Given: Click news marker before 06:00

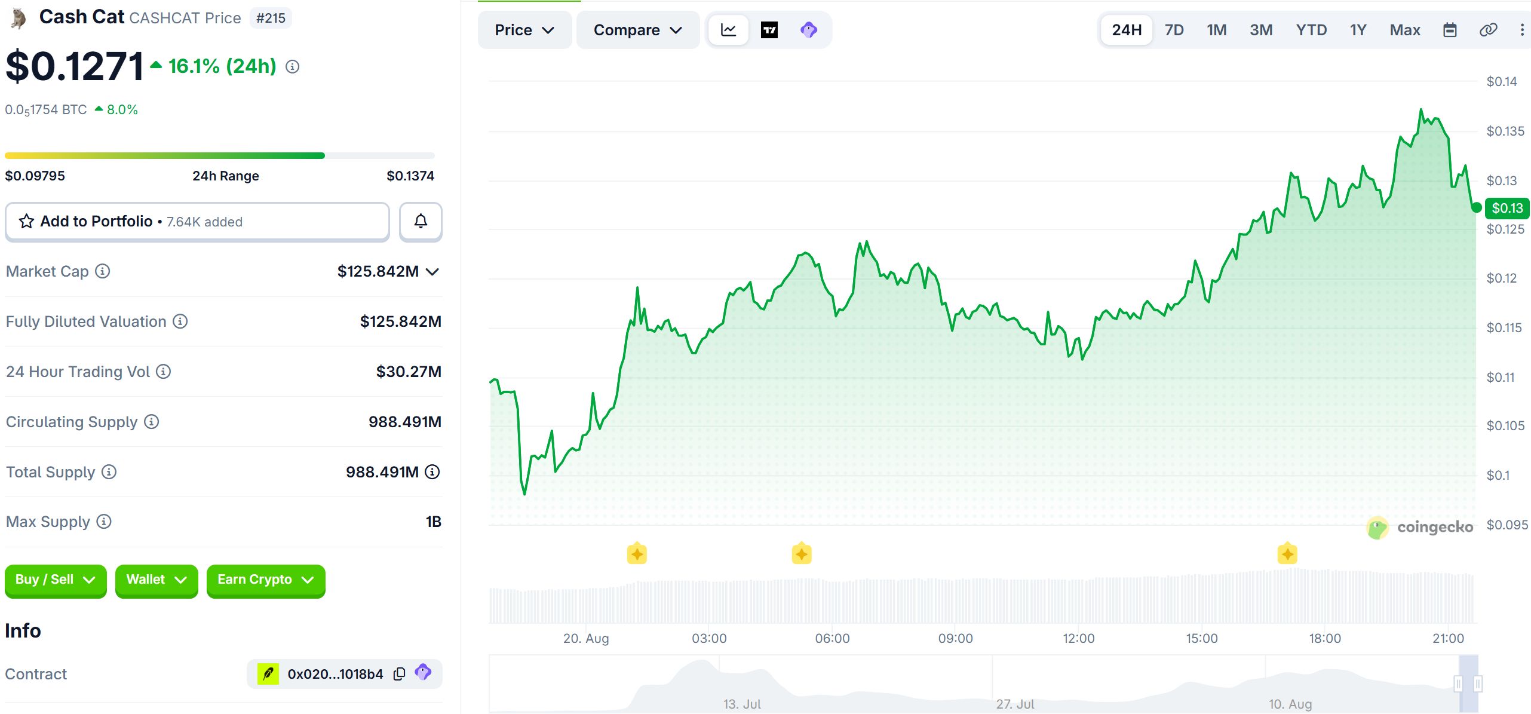Looking at the screenshot, I should coord(802,554).
